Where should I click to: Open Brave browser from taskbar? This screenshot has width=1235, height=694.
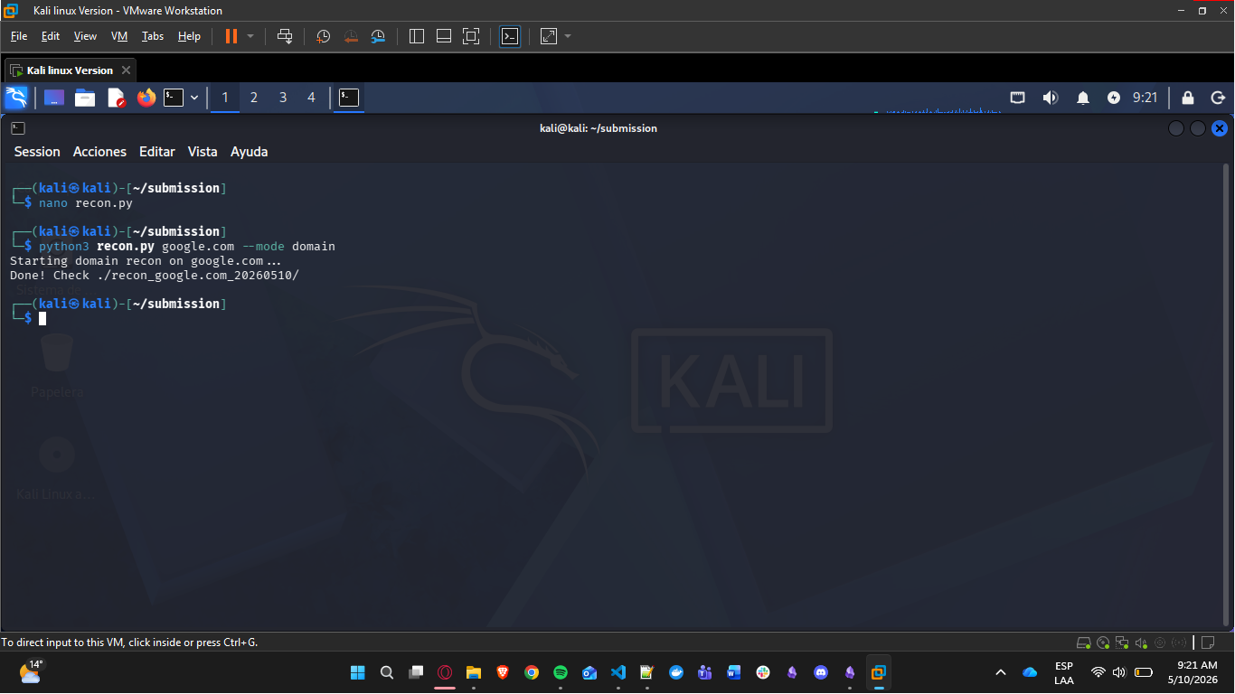(x=503, y=672)
